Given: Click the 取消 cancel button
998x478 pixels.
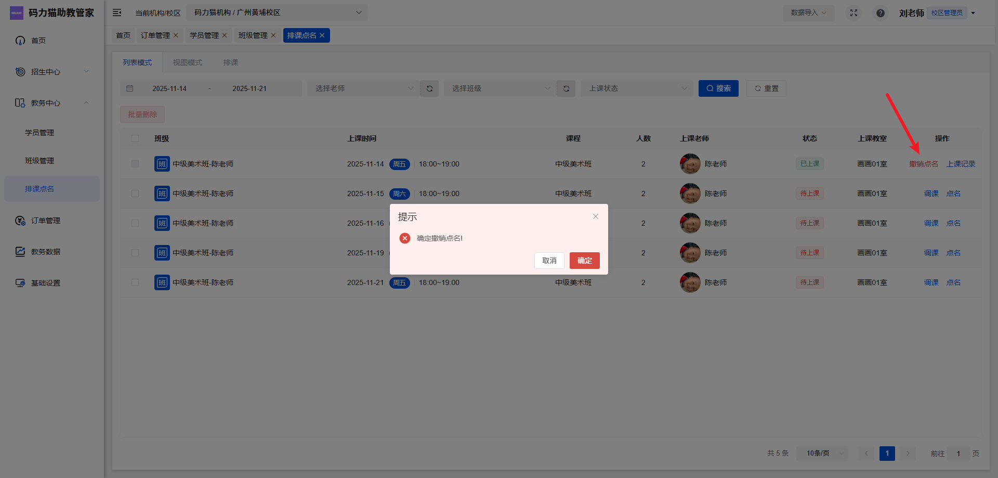Looking at the screenshot, I should coord(549,261).
